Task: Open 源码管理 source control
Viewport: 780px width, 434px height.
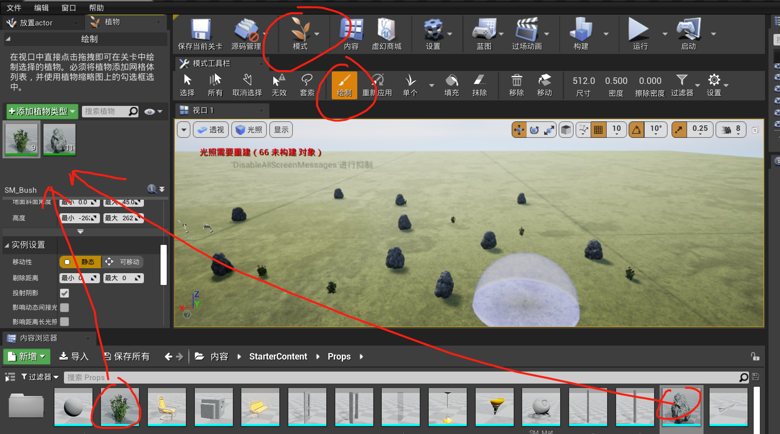Action: (x=246, y=34)
